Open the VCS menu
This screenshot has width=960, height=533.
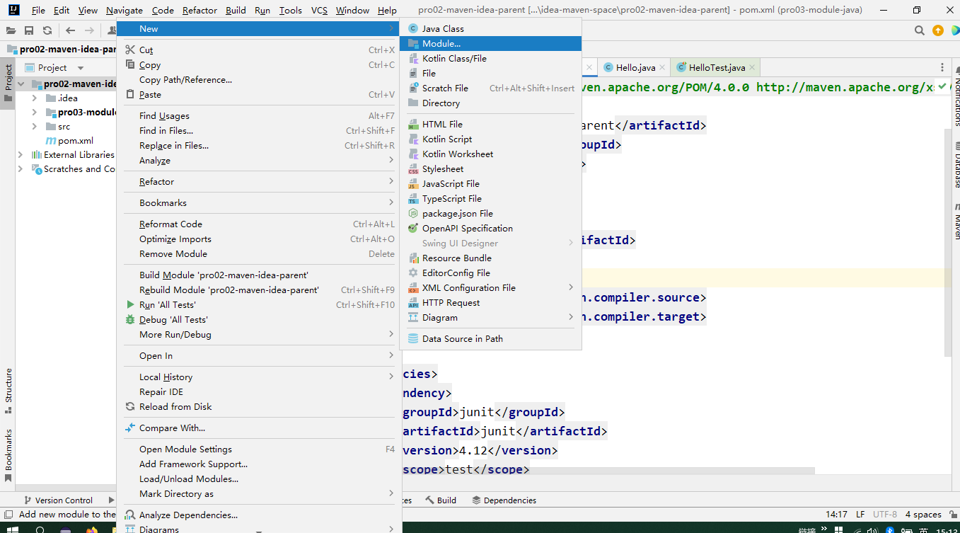click(319, 10)
